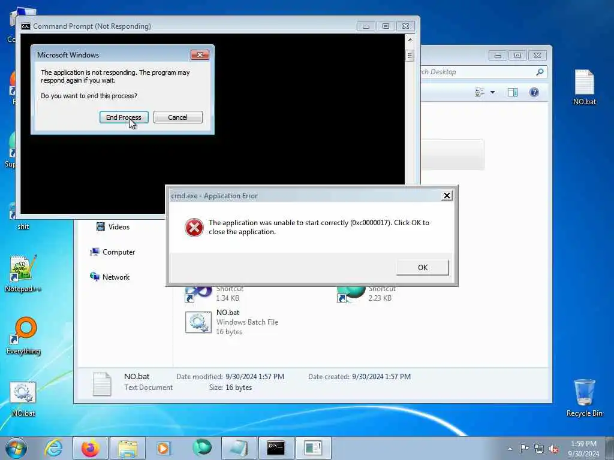Toggle the preview pane icon in Explorer

[x=513, y=92]
